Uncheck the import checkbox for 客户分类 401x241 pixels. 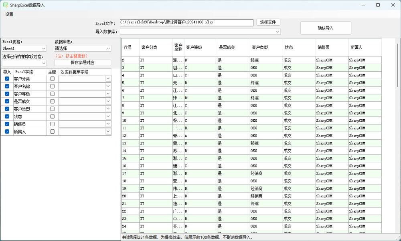tap(7, 79)
